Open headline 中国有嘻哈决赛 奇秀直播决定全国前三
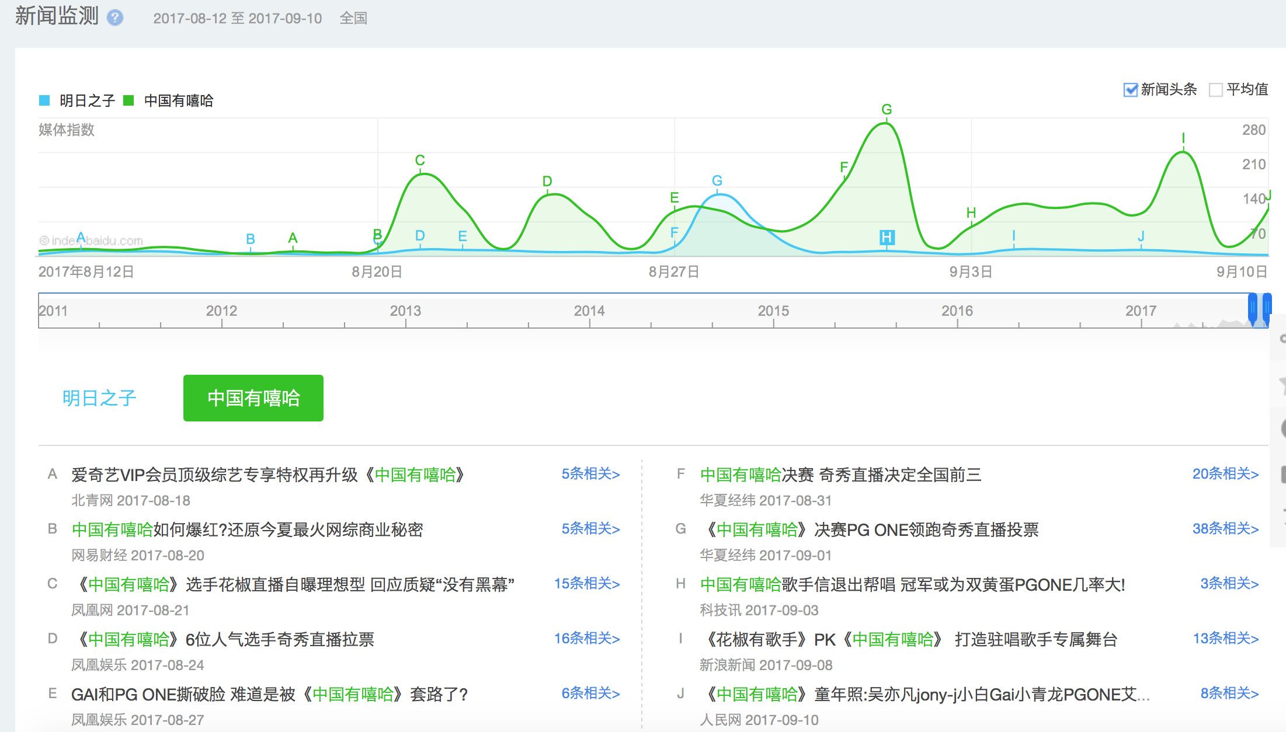 point(840,475)
